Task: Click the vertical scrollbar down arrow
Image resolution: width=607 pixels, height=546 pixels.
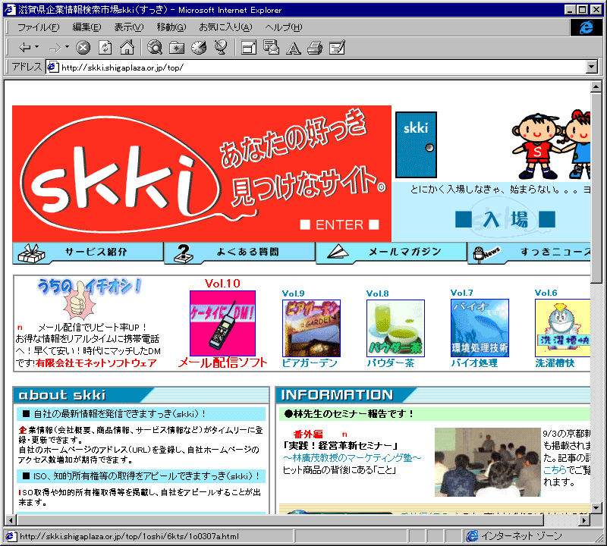Action: pyautogui.click(x=596, y=507)
